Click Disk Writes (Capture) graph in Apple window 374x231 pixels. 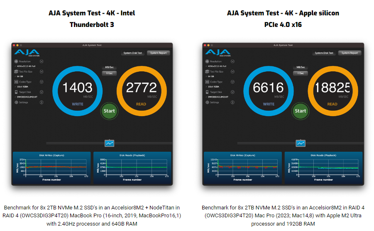coord(243,168)
